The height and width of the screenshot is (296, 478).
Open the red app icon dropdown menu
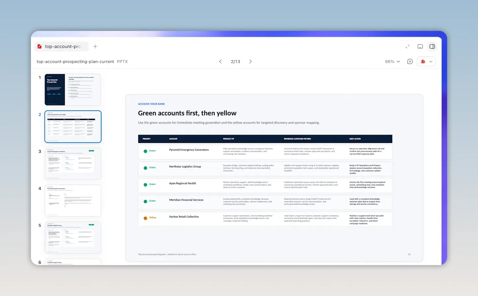(x=426, y=61)
